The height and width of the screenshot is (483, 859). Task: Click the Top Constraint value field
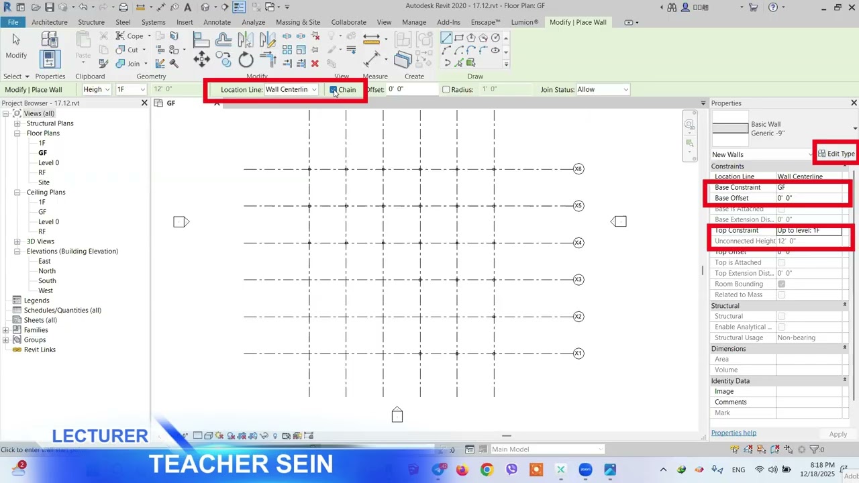(809, 230)
